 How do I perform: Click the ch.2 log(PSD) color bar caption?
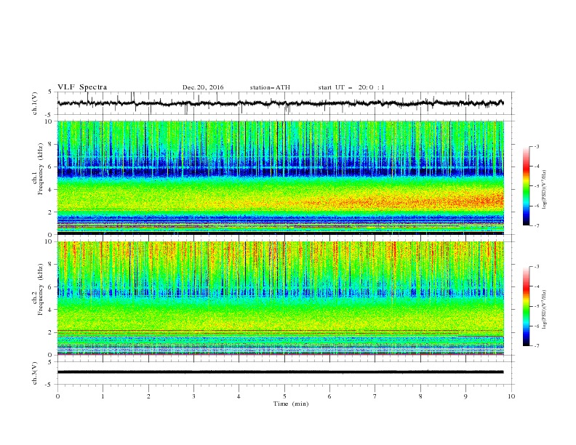[x=545, y=310]
